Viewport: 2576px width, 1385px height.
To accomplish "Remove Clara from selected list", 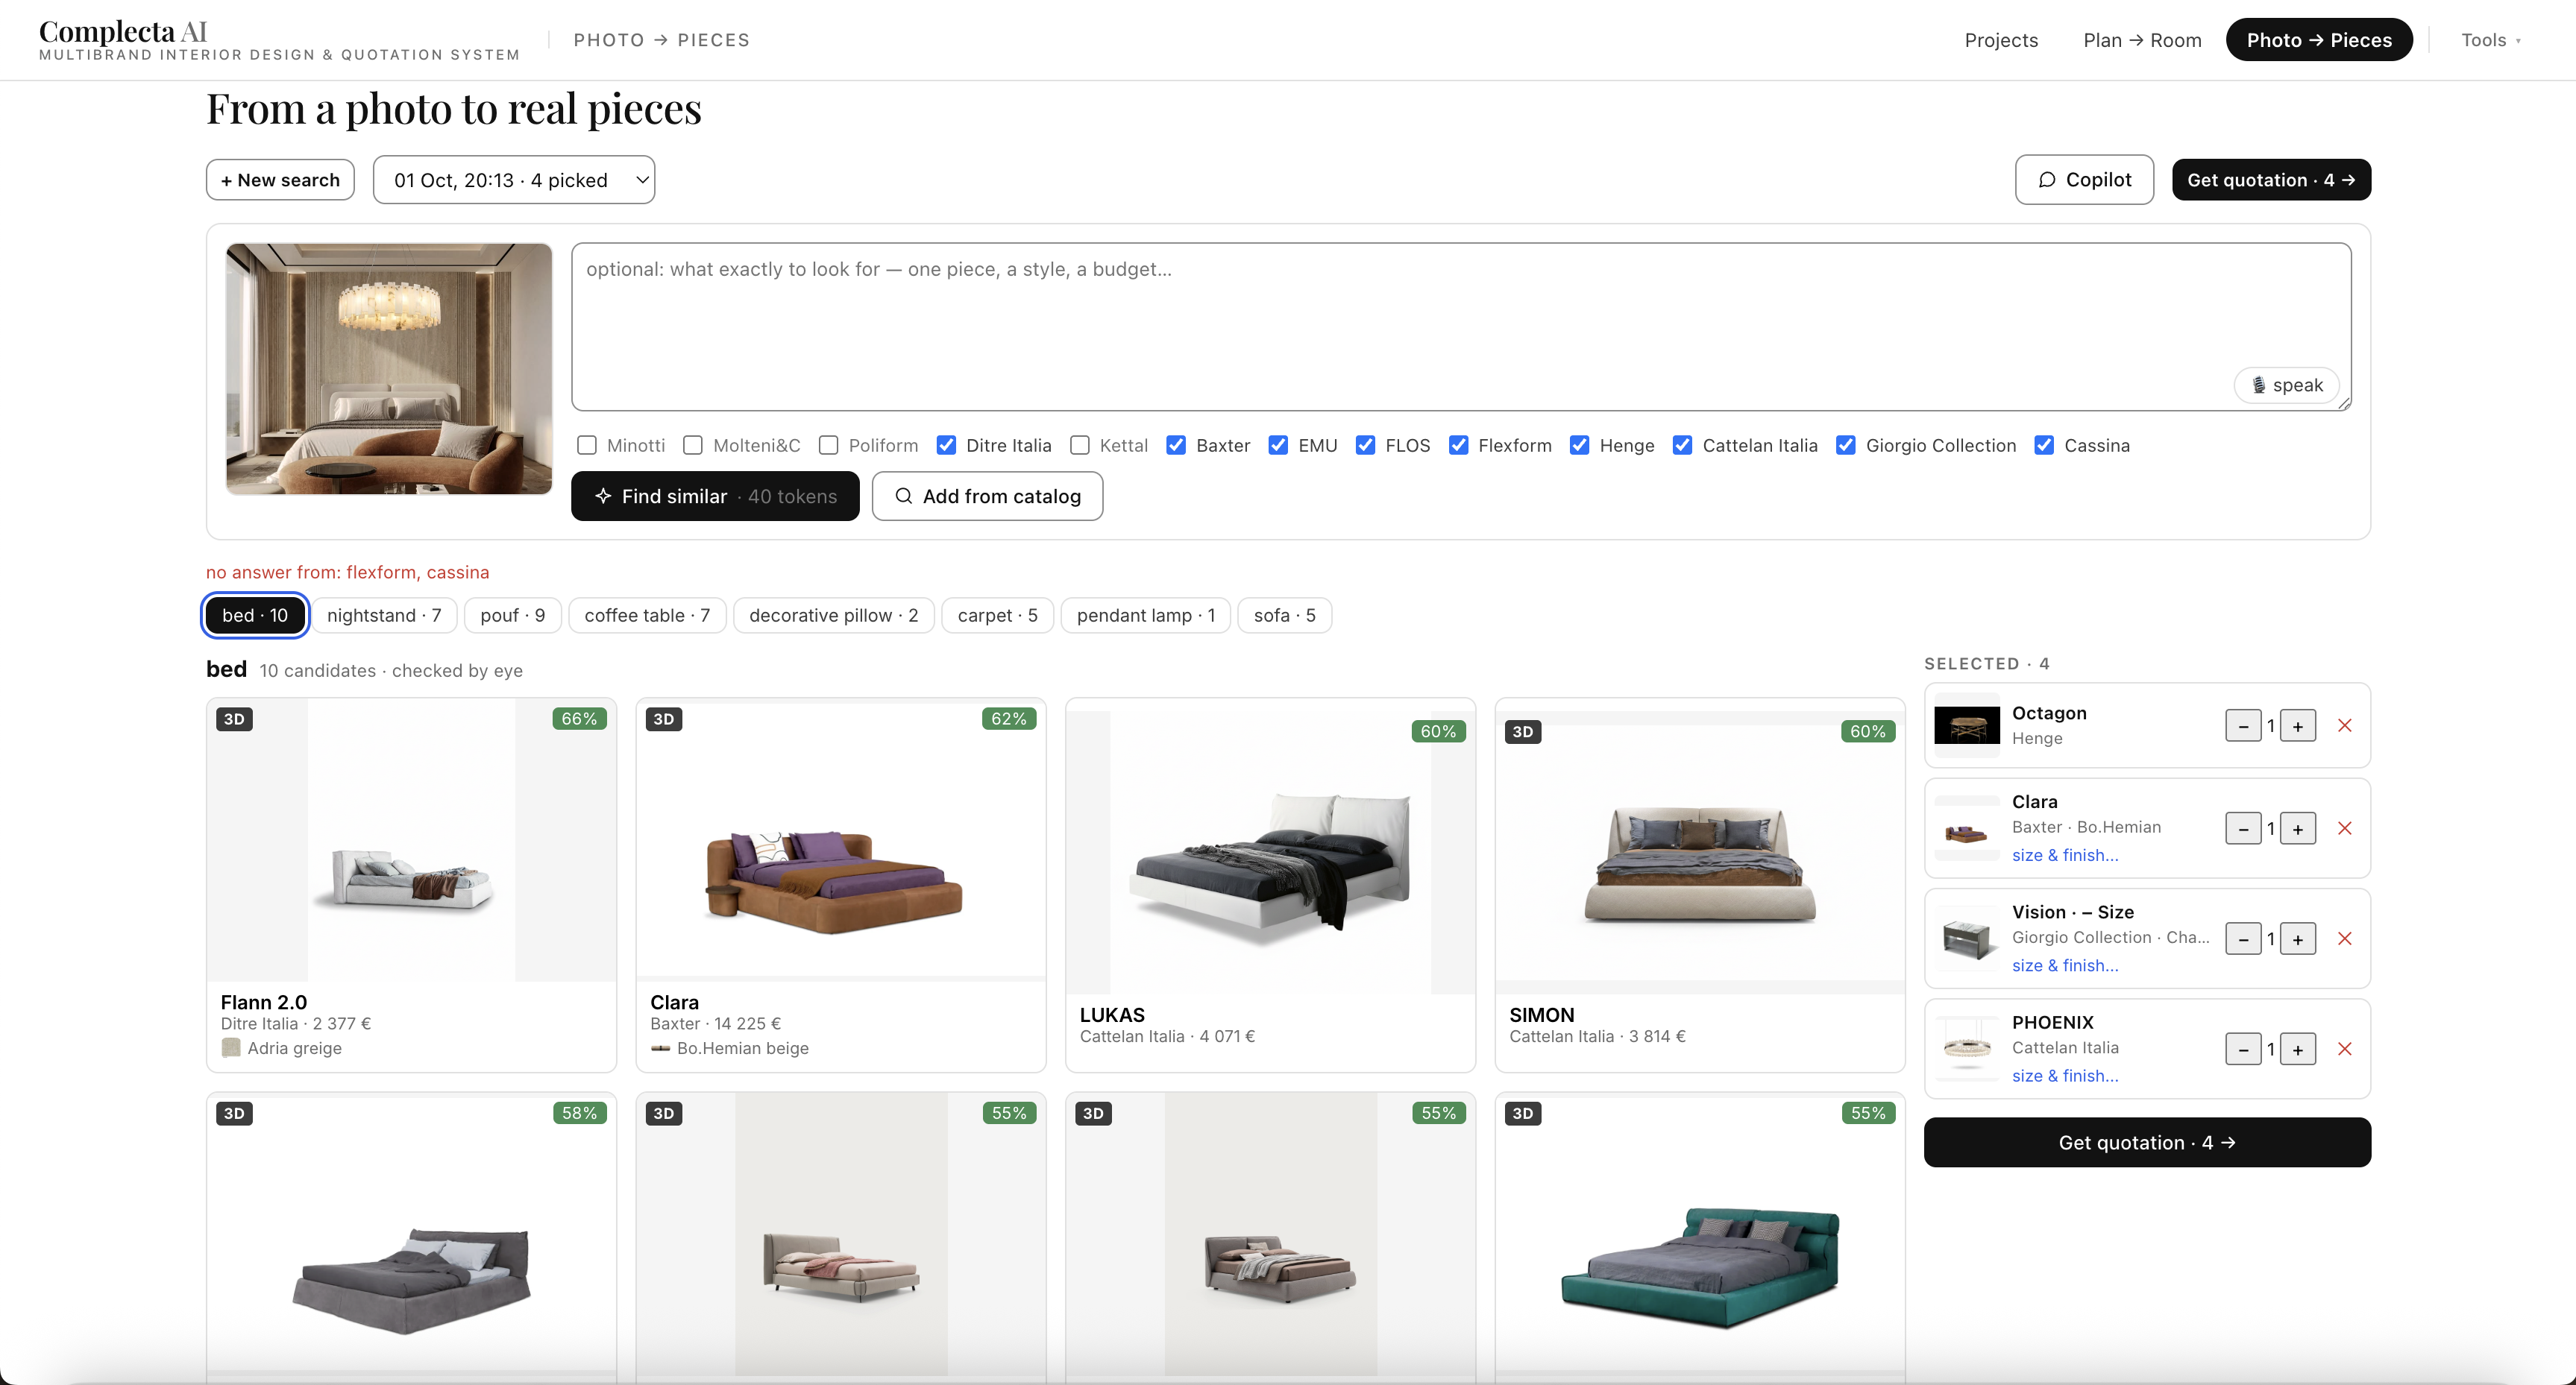I will [x=2344, y=828].
